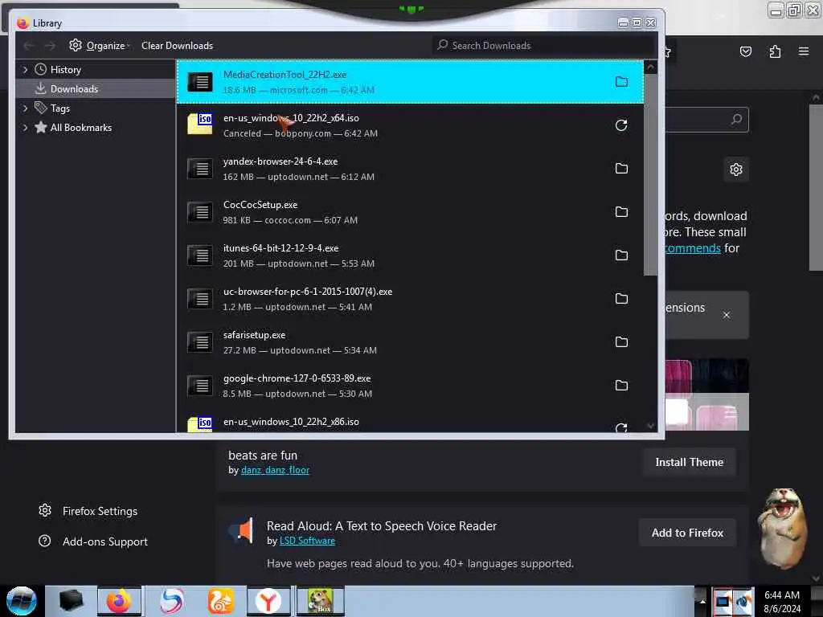Viewport: 823px width, 617px height.
Task: Open containing folder for MediaCreationTool_22H2.exe
Action: click(x=621, y=82)
